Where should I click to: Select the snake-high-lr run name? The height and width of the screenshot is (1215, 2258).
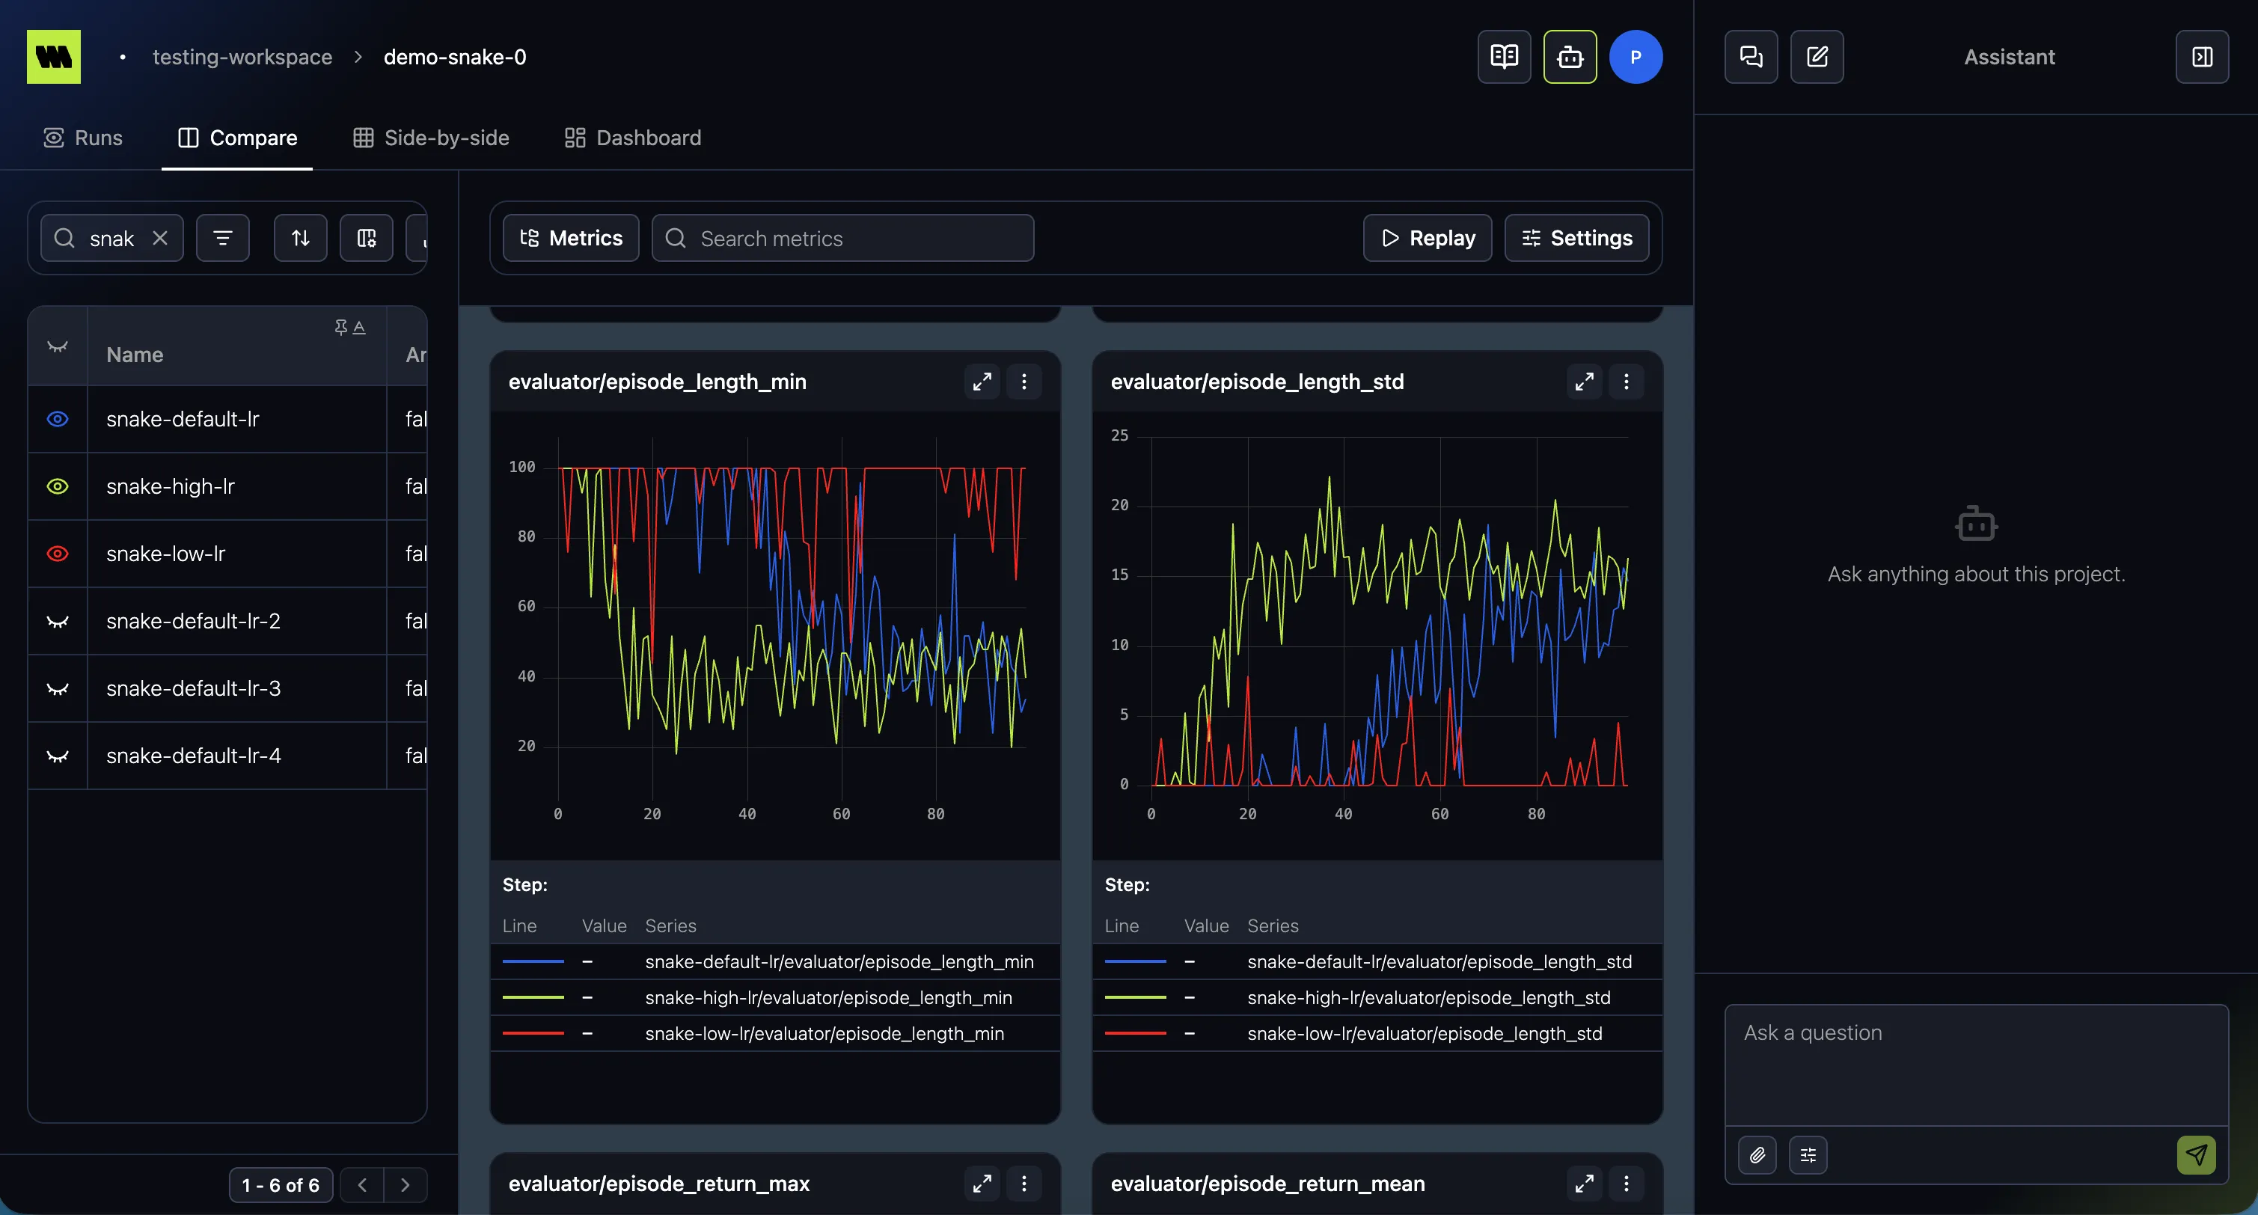[x=171, y=486]
